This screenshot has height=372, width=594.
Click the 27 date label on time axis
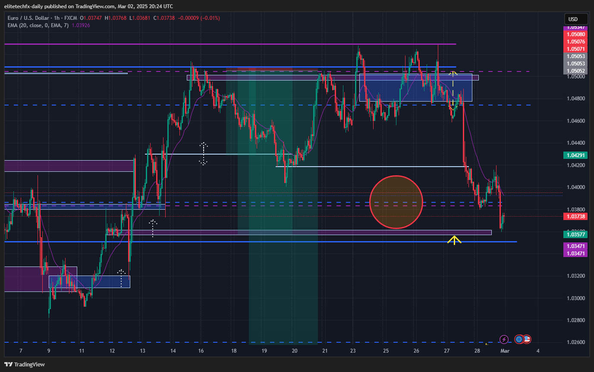[447, 351]
